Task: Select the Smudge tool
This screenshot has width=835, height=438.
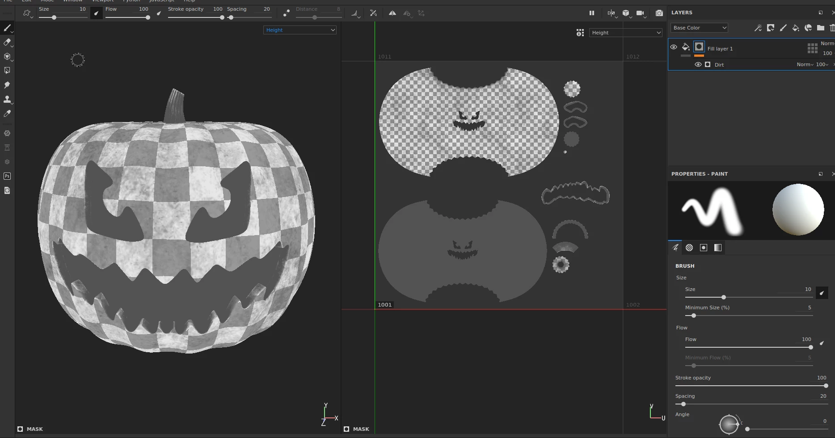Action: click(x=7, y=85)
